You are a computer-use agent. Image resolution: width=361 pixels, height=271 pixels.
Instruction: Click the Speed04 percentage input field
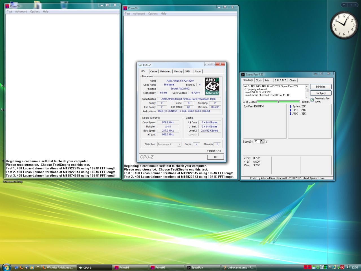(257, 141)
